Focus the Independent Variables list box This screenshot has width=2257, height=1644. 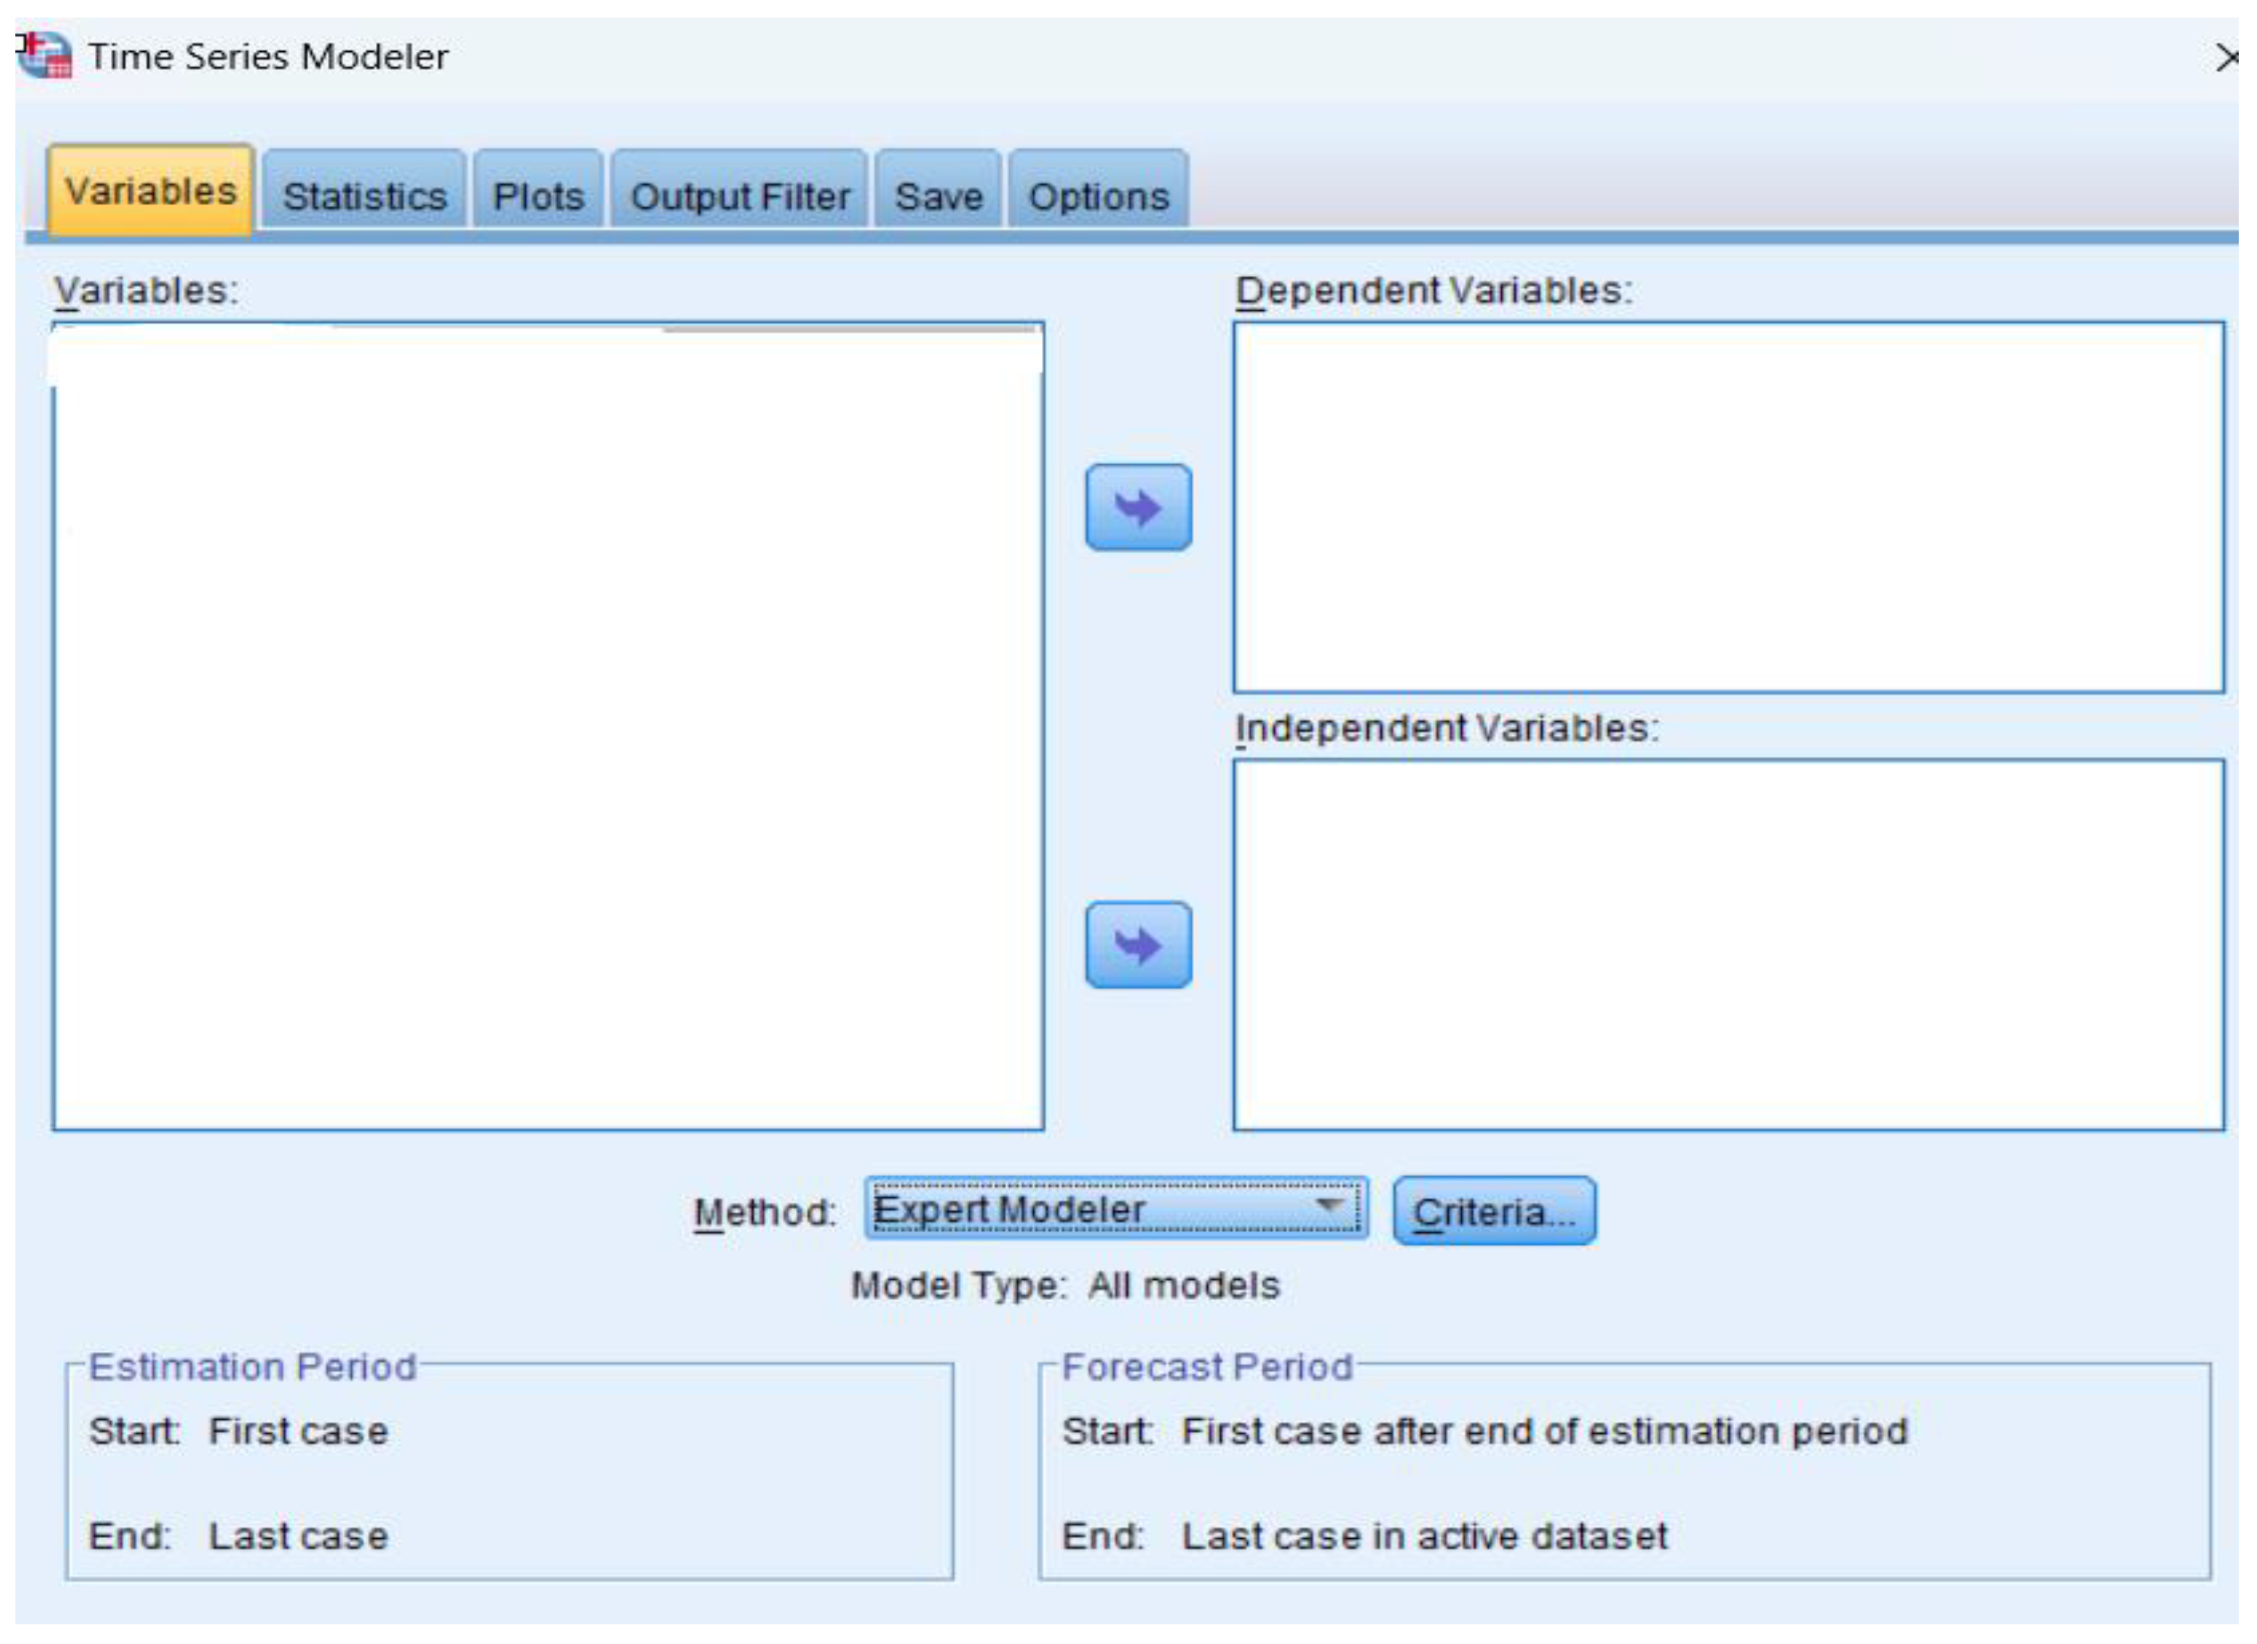point(1728,945)
